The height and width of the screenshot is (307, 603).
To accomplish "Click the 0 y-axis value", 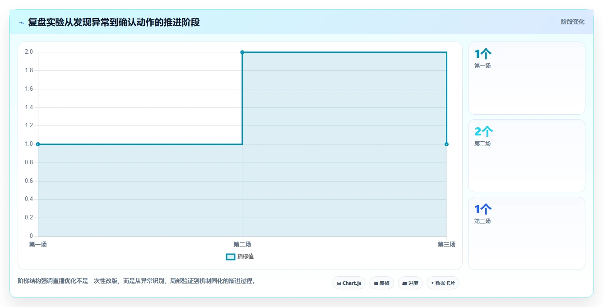I will coord(31,236).
